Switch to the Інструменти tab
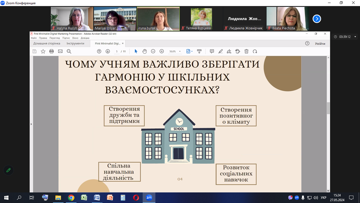Viewport: 360px width, 203px height. (75, 44)
